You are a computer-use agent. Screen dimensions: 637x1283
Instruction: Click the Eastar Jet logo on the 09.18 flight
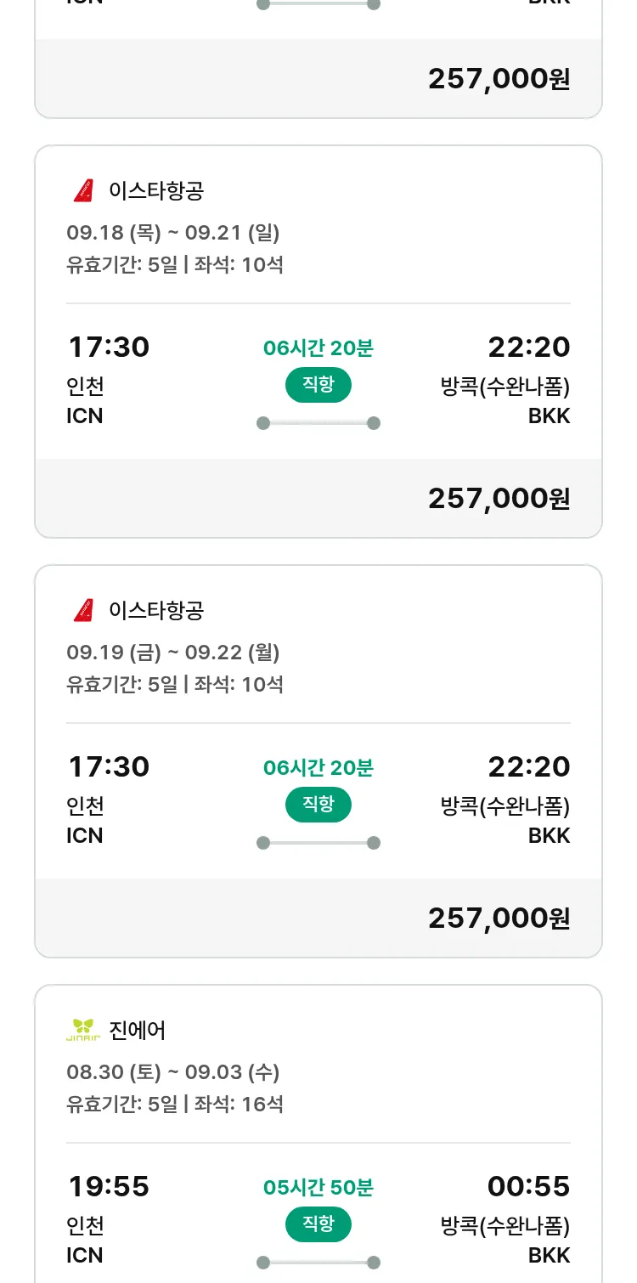[83, 190]
